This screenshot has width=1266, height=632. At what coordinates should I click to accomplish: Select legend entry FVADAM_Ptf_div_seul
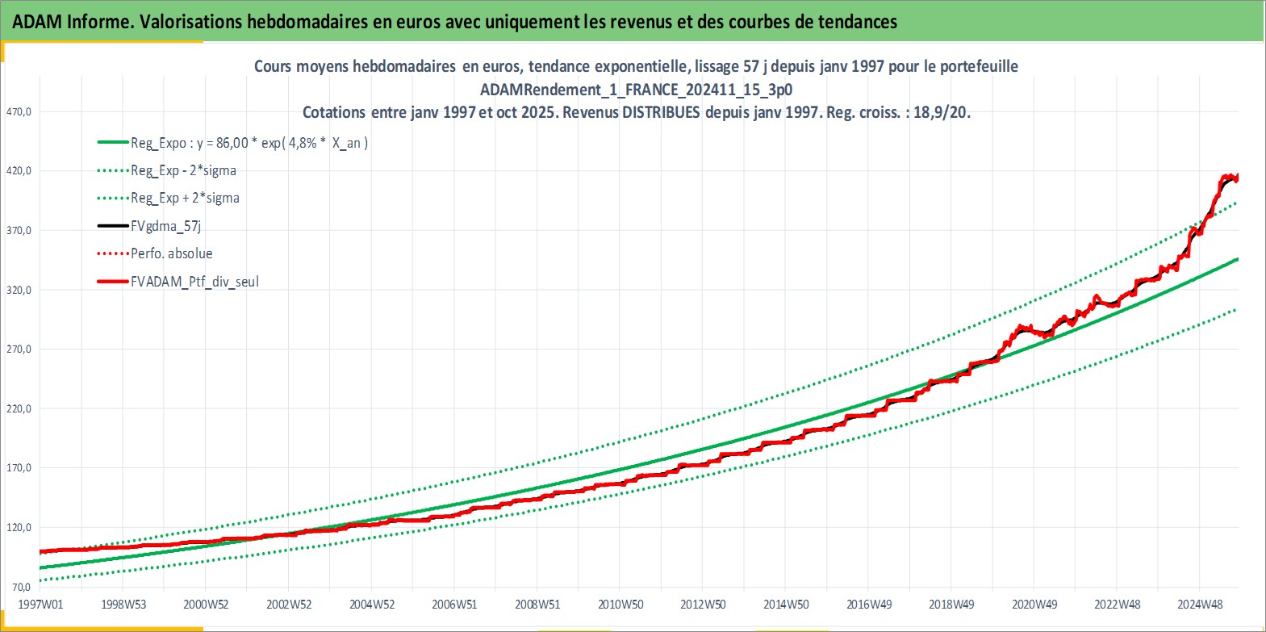[x=194, y=282]
